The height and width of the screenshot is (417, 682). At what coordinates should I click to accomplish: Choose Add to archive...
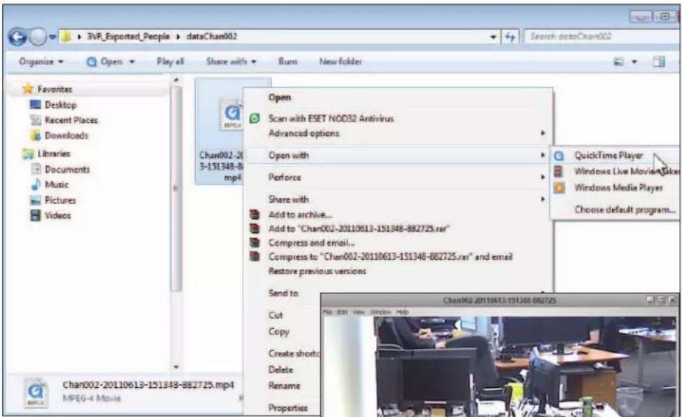300,214
